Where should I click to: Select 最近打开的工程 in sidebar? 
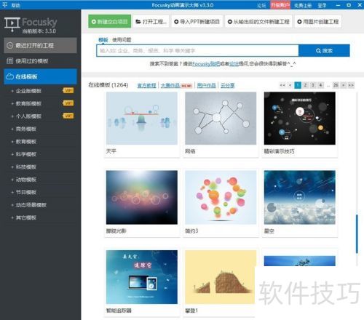click(x=40, y=45)
